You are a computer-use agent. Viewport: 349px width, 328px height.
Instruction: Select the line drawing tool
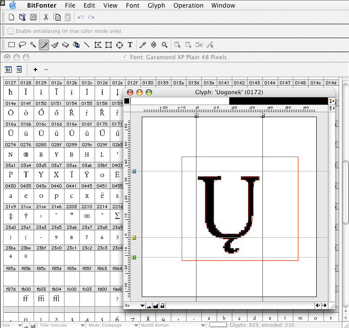tap(87, 45)
